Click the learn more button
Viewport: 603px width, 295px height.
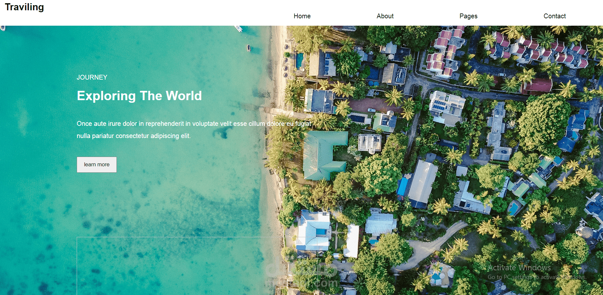click(97, 165)
